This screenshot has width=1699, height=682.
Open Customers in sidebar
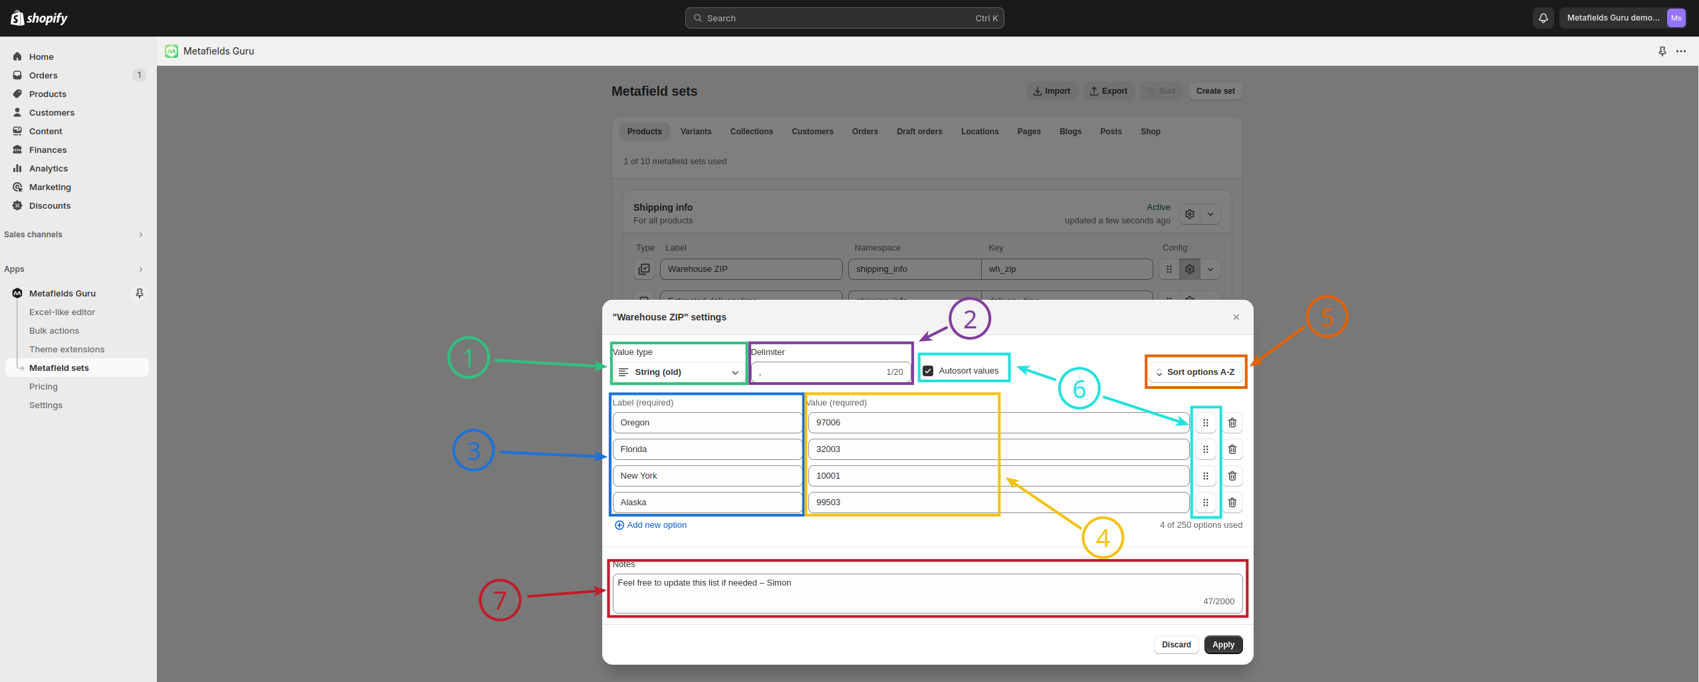52,112
